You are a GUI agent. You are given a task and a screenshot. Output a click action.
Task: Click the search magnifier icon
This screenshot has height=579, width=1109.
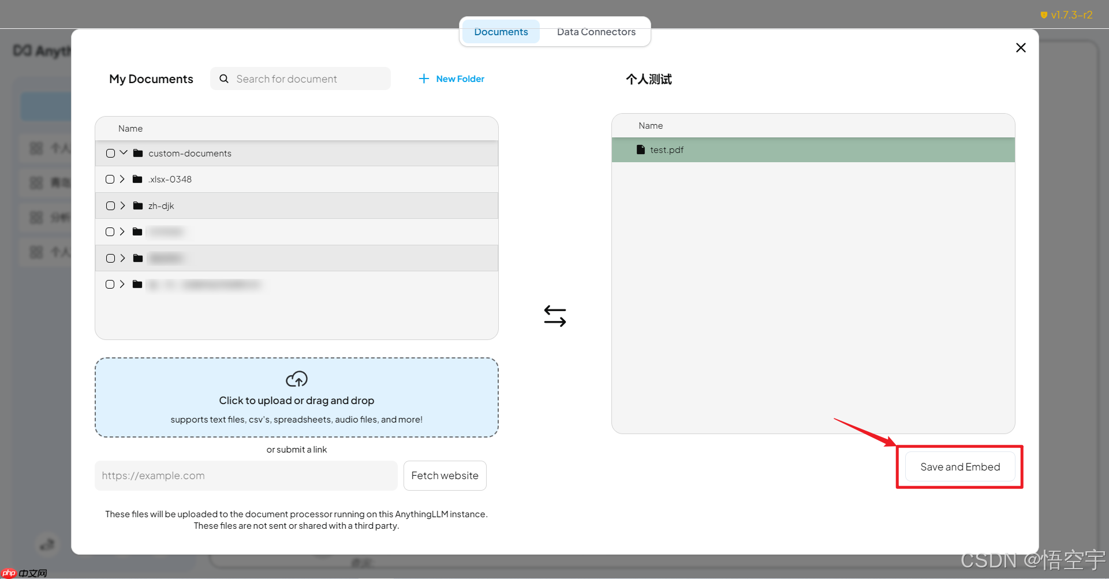pyautogui.click(x=224, y=79)
